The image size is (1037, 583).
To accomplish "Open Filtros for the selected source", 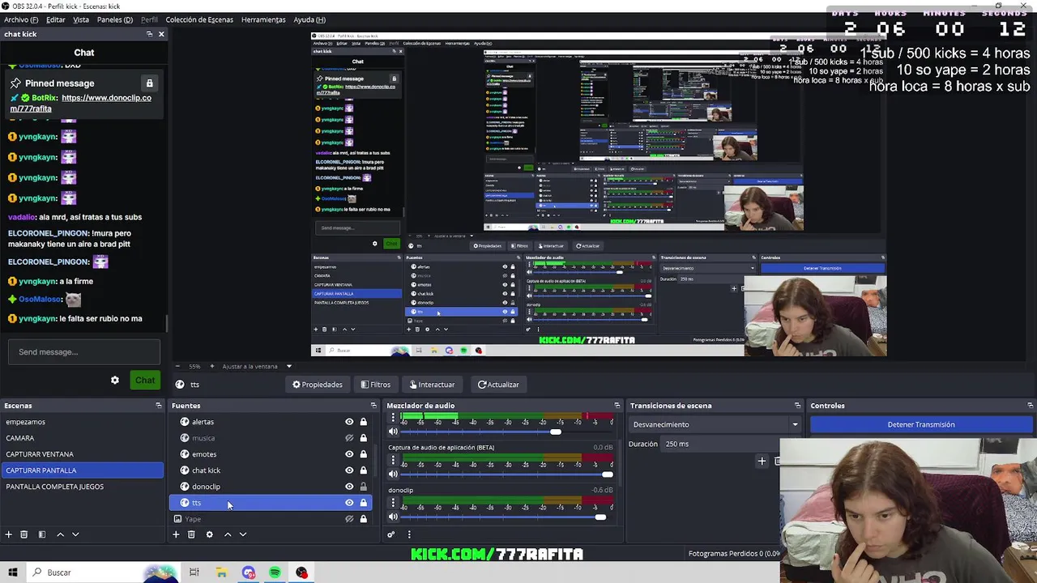I will pyautogui.click(x=375, y=385).
